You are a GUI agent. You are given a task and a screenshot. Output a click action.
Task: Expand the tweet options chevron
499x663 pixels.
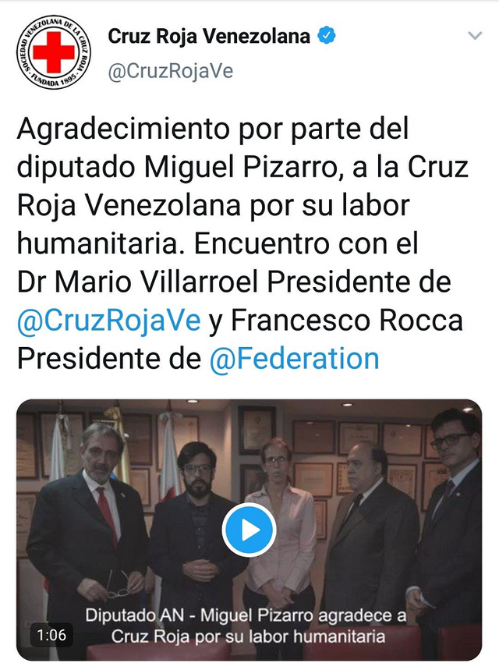tap(475, 36)
